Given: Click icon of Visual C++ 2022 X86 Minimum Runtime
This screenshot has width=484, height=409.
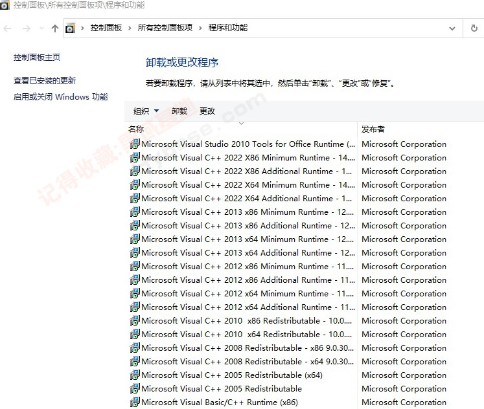Looking at the screenshot, I should (x=135, y=157).
